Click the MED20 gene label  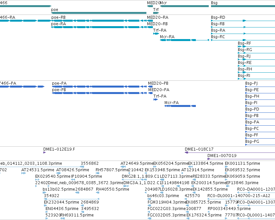153,3
